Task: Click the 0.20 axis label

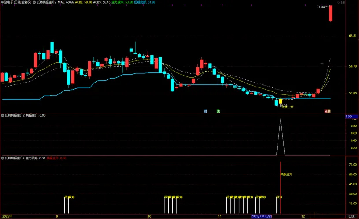Action: [x=354, y=148]
